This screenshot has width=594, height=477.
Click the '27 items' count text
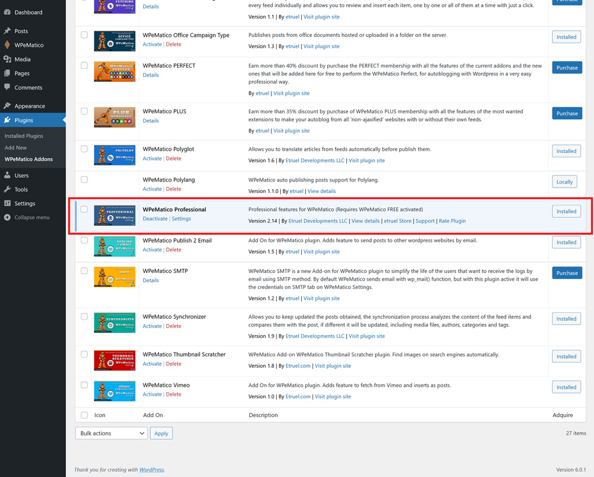click(x=576, y=433)
